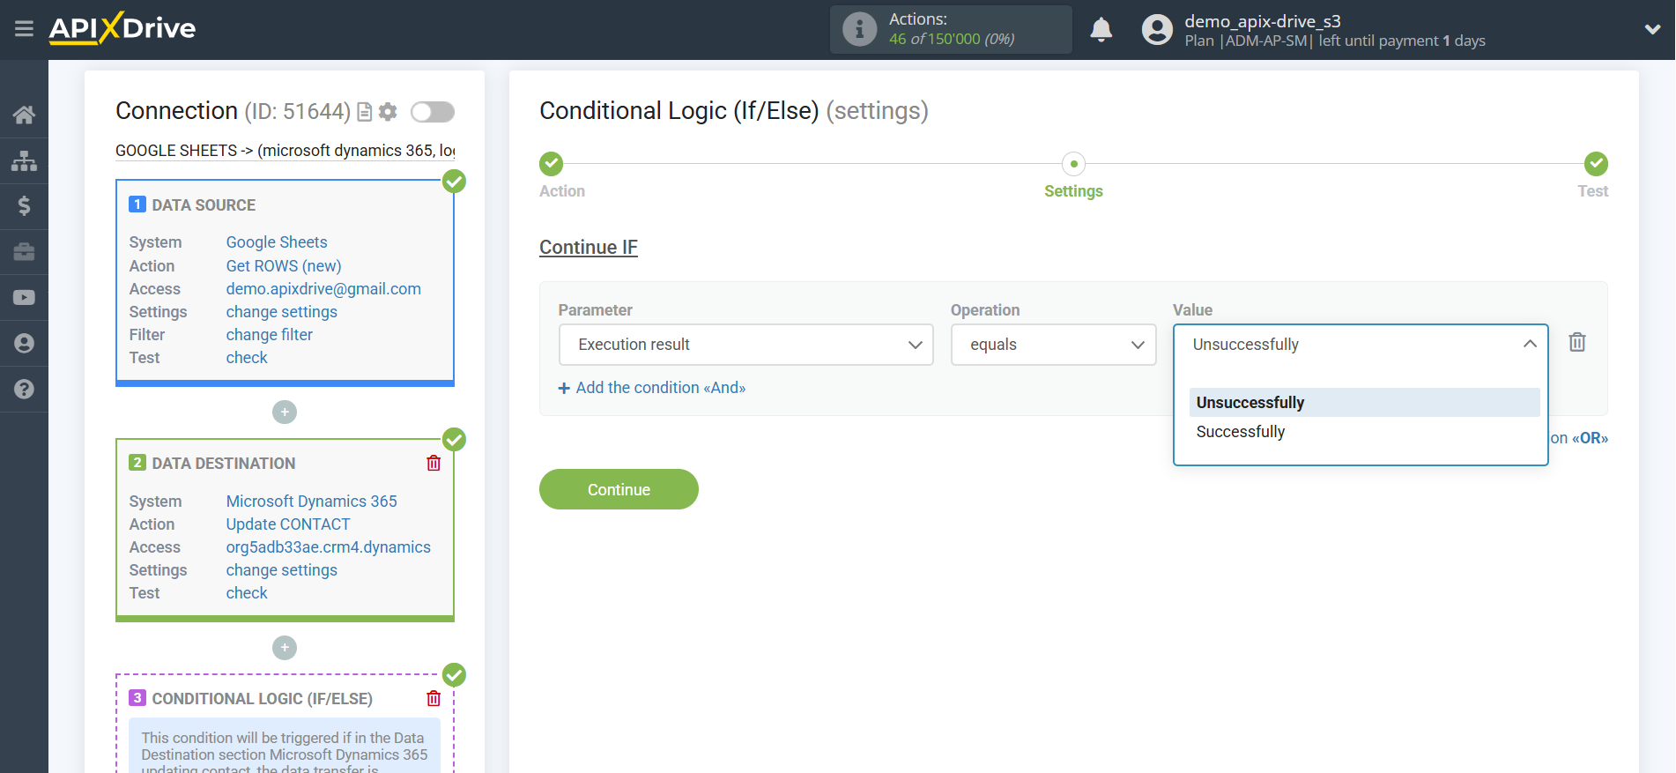Toggle the connection on/off switch
Screen dimensions: 1676x773
(x=433, y=112)
